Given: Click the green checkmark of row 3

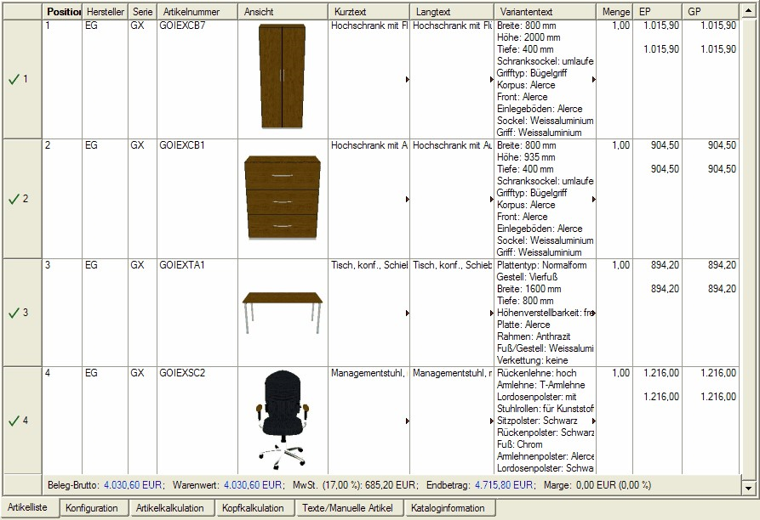Looking at the screenshot, I should [13, 313].
